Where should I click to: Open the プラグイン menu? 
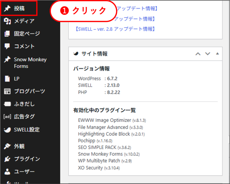[27, 159]
